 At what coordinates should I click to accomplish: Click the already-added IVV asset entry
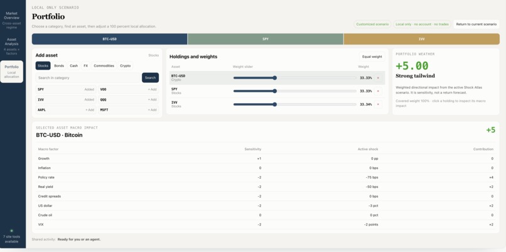[x=66, y=100]
